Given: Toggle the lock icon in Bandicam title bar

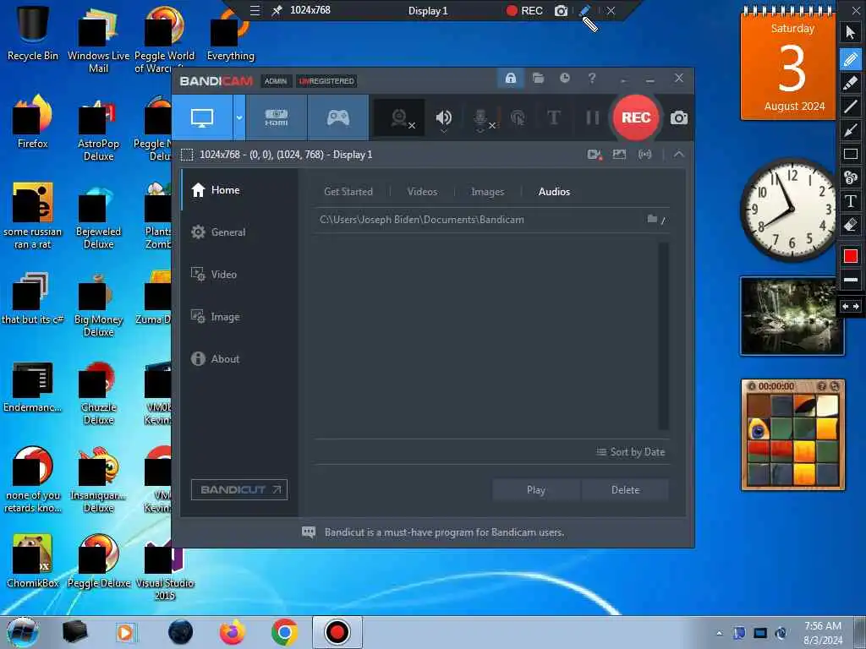Looking at the screenshot, I should (x=511, y=78).
